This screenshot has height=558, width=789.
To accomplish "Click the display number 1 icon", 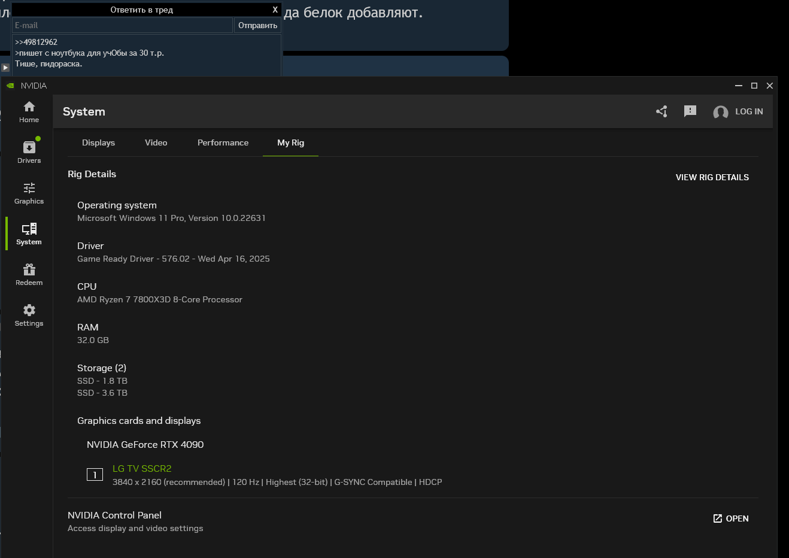I will click(x=95, y=475).
